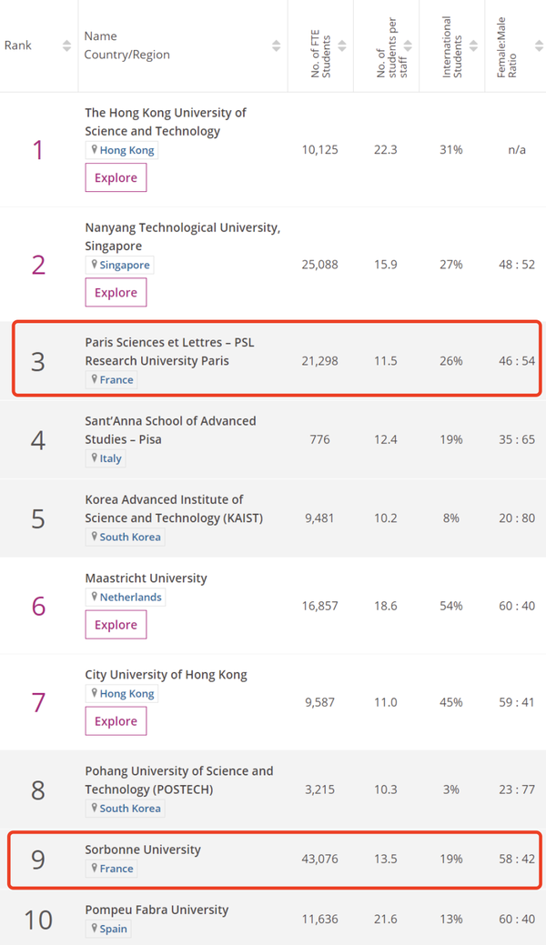Sort by Female:Male Ratio arrows

[539, 45]
